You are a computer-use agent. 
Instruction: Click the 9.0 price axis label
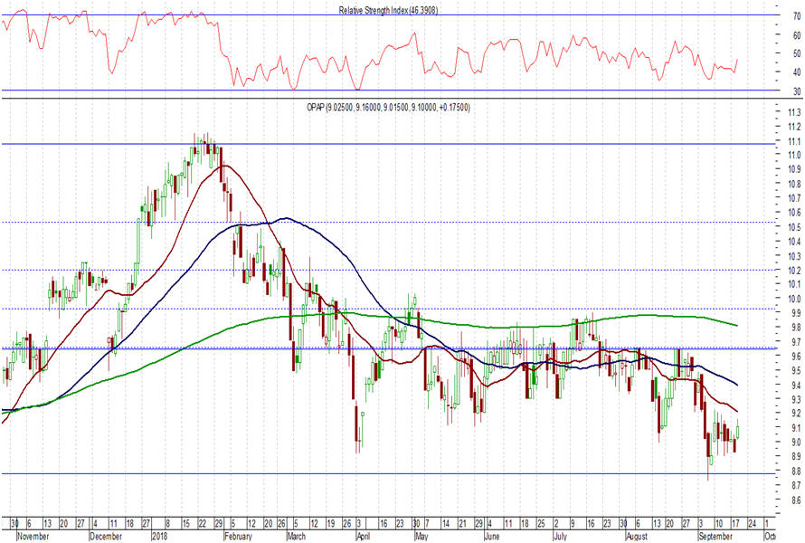796,443
